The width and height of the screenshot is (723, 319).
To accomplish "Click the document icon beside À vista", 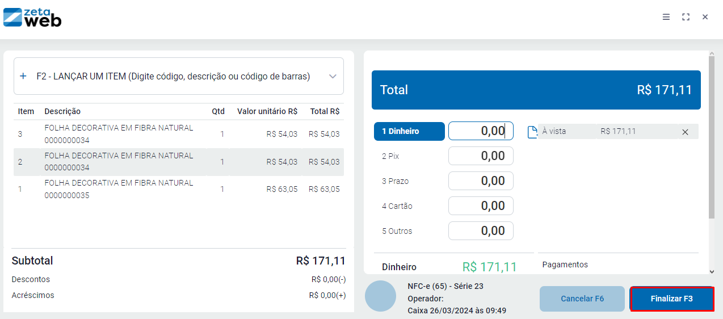I will 532,132.
